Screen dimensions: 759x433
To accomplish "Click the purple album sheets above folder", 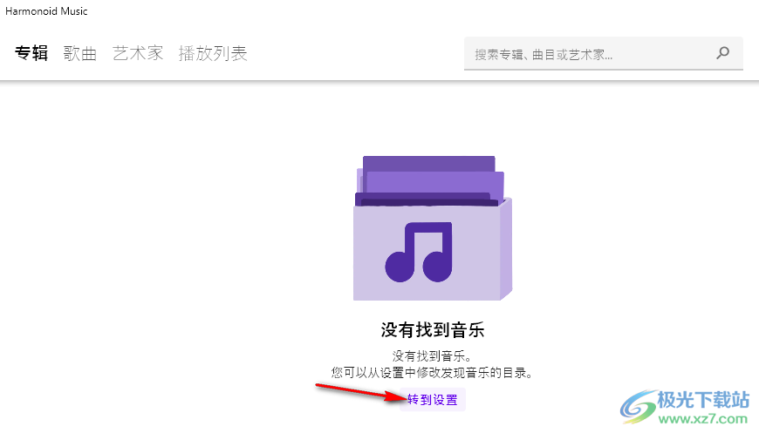I will pos(430,180).
